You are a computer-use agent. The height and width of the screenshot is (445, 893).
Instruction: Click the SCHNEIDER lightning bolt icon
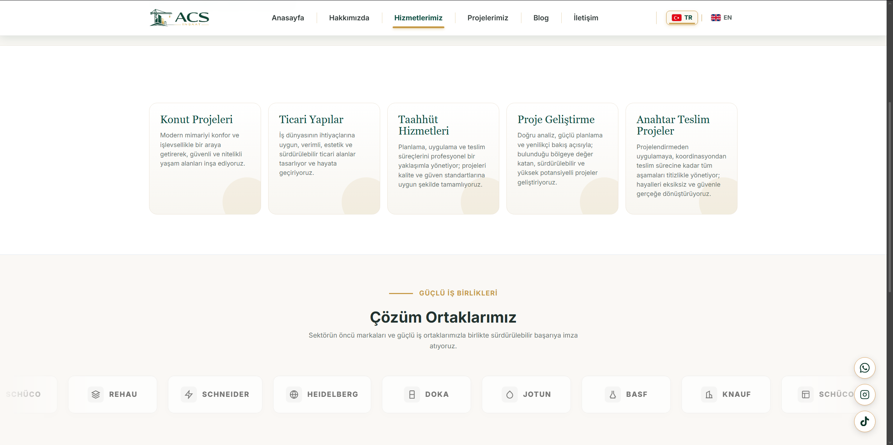[189, 394]
